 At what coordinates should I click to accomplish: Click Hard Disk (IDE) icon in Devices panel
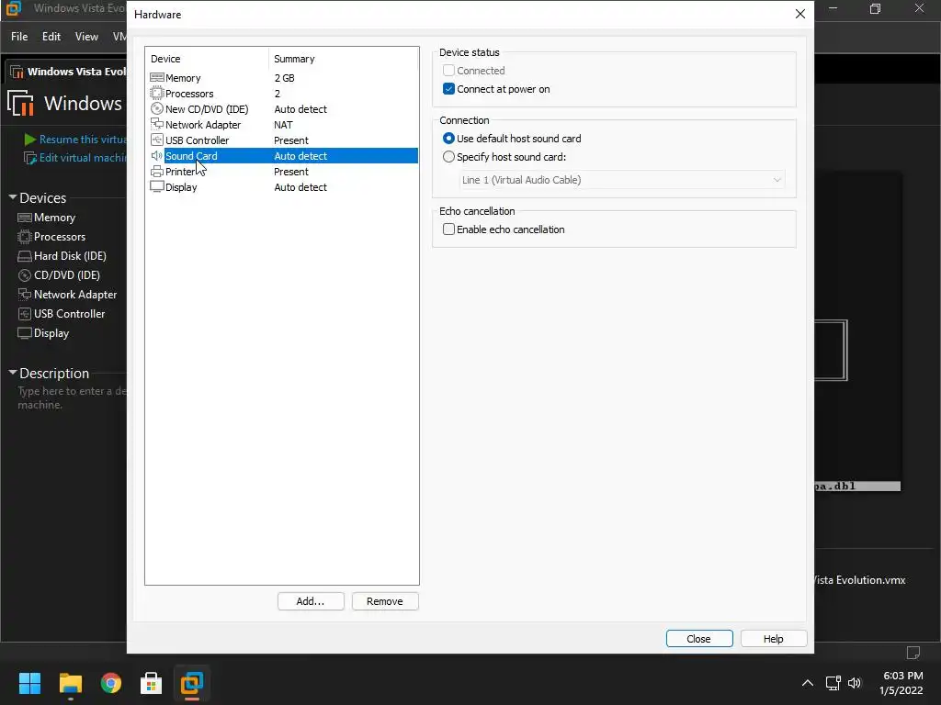[x=25, y=256]
